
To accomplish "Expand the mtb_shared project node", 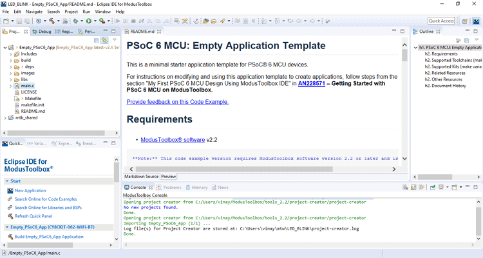I will tap(6, 118).
